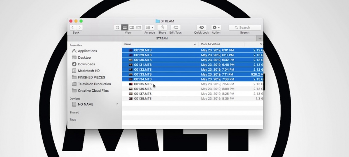Open the Action gear menu

pyautogui.click(x=216, y=27)
